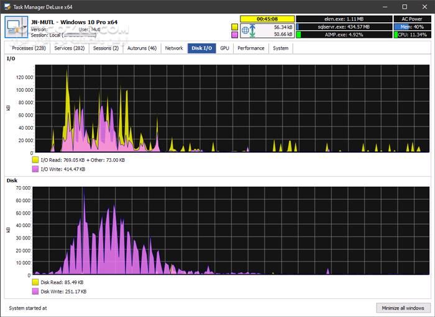The height and width of the screenshot is (317, 435).
Task: Click the pink I/O Write legend swatch
Action: tap(35, 169)
